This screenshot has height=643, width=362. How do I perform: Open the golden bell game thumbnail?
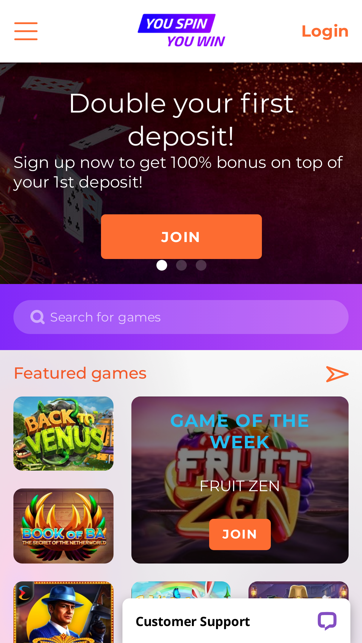[x=299, y=590]
